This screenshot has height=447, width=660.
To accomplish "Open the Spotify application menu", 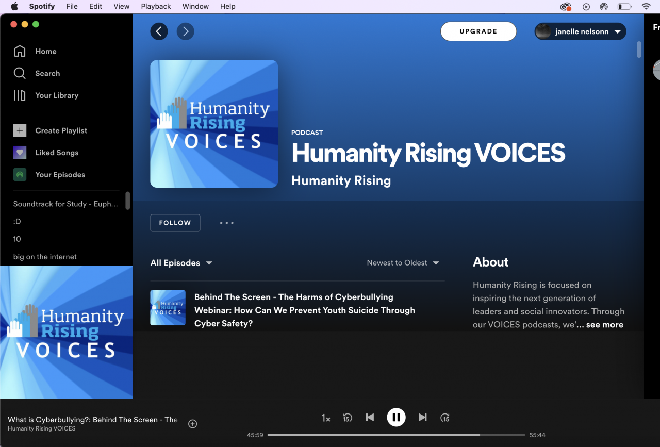I will (42, 6).
